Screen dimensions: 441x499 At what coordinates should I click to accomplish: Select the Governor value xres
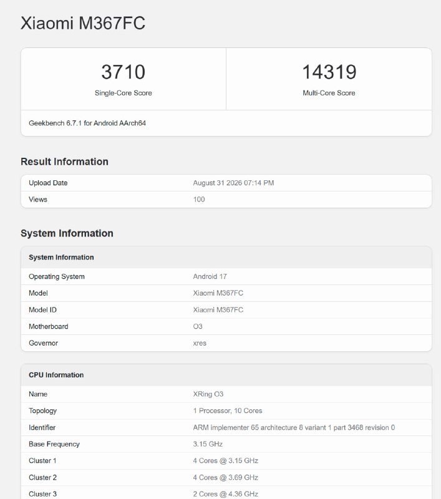coord(200,343)
